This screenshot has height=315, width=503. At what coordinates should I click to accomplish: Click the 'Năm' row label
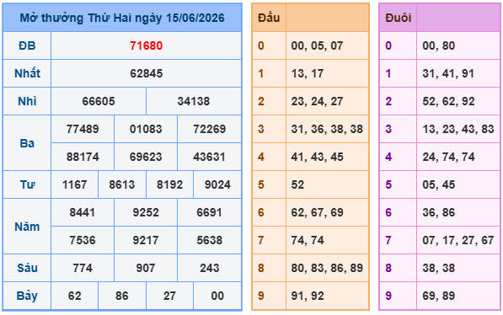click(27, 227)
